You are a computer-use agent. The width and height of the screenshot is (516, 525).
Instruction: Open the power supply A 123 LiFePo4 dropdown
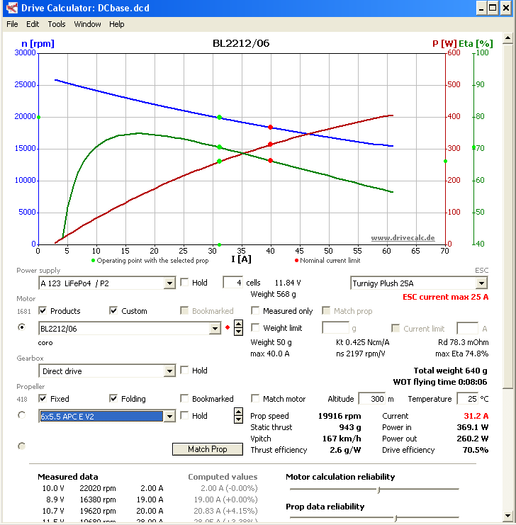pos(169,283)
